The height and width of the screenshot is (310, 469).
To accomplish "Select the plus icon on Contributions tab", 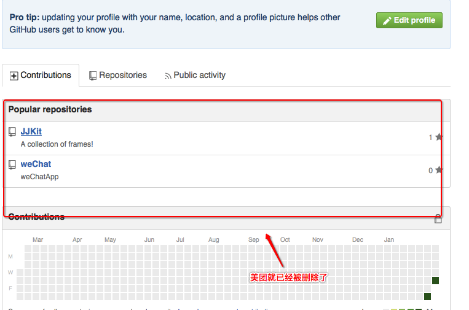I will pyautogui.click(x=14, y=76).
